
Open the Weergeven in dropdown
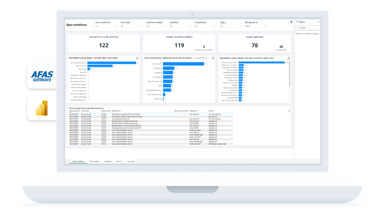(255, 26)
